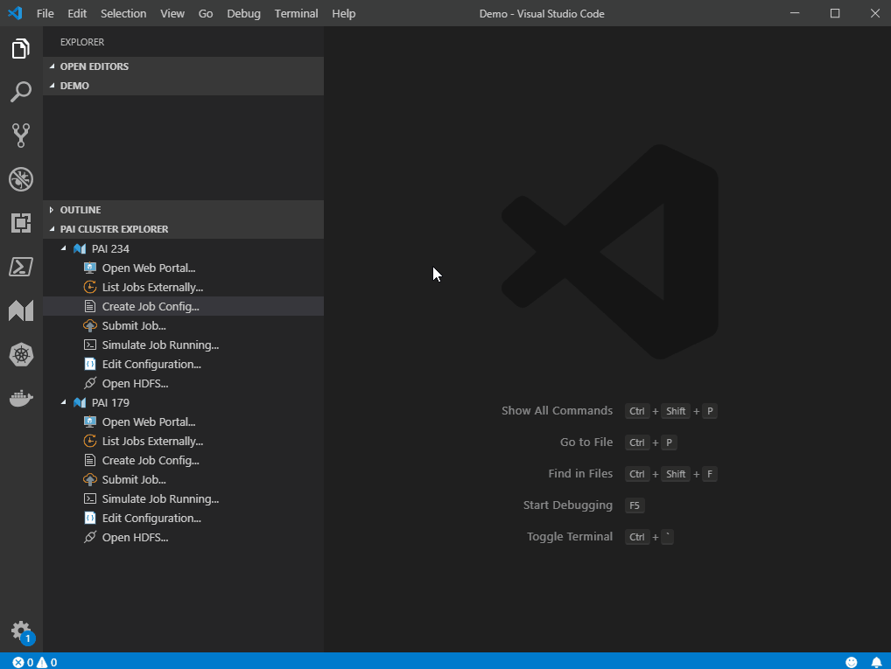Open the Go menu

tap(206, 14)
